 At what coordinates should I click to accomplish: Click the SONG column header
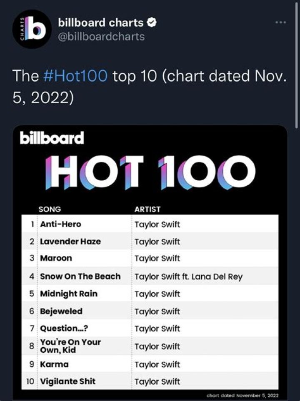click(x=51, y=209)
